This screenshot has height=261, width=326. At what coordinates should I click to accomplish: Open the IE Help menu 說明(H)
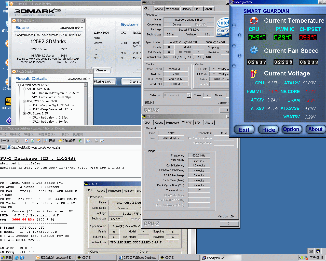click(78, 134)
